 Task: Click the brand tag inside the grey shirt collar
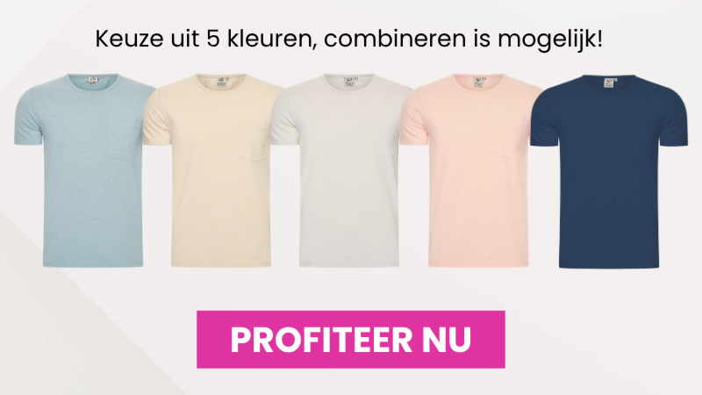[x=349, y=83]
